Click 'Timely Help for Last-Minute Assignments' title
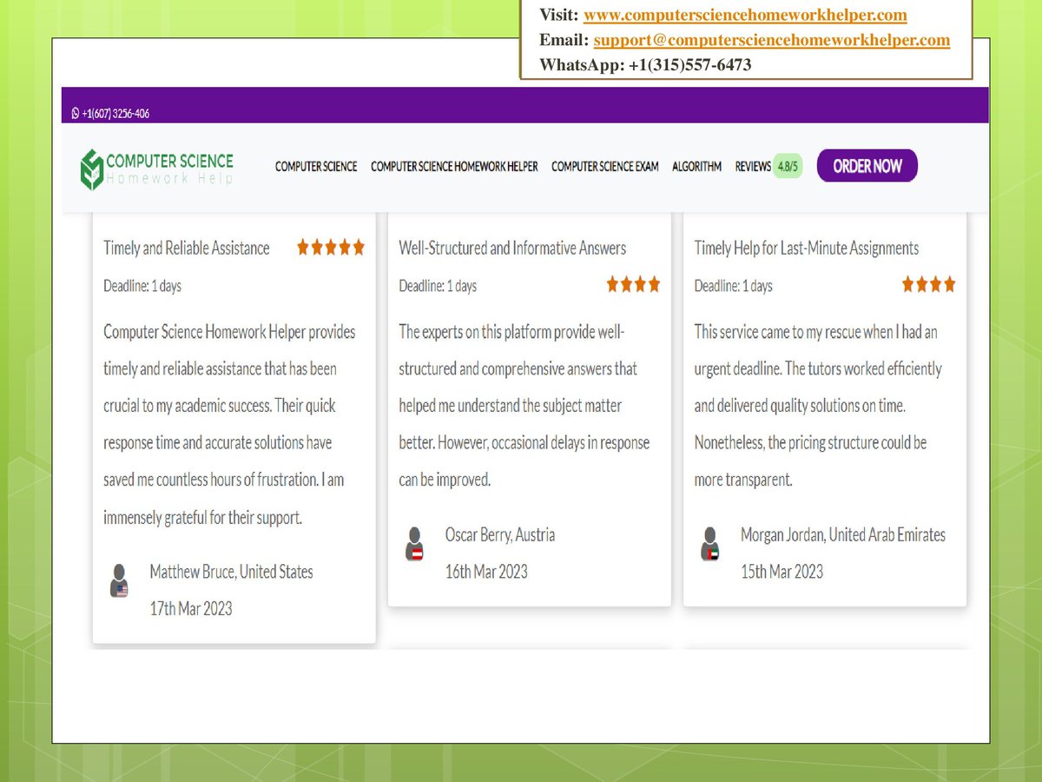This screenshot has width=1042, height=782. pos(807,249)
